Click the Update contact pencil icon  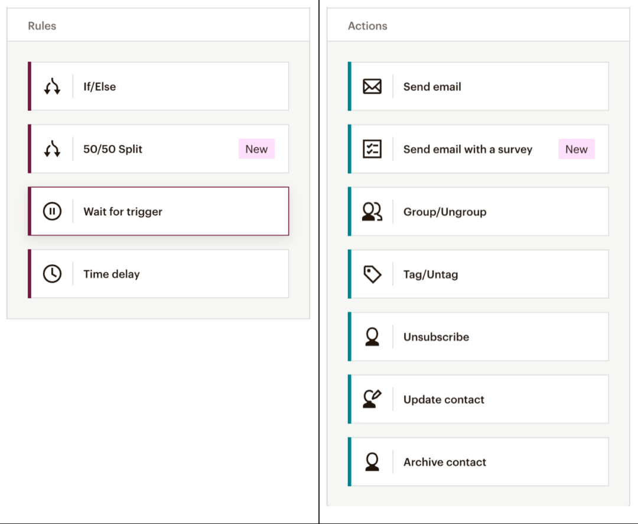pos(372,399)
